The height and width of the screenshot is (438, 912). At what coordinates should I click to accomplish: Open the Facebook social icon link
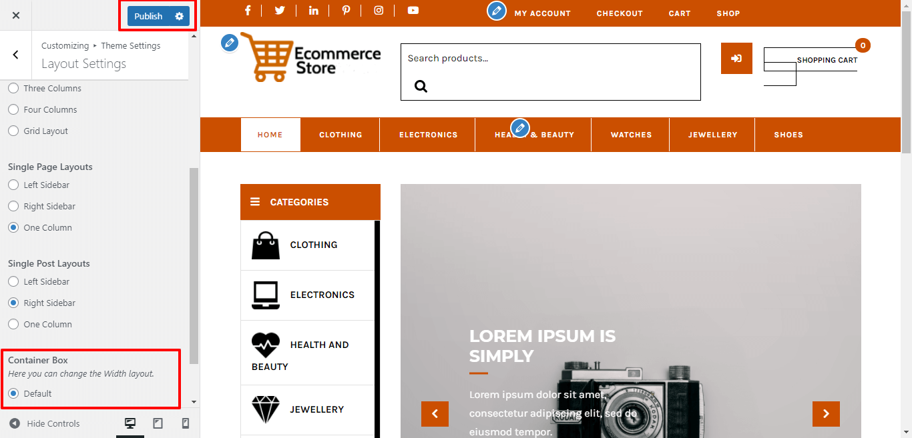[x=248, y=10]
